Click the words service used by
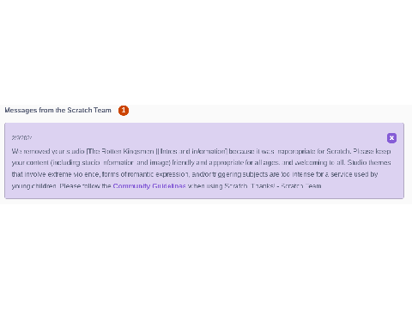The height and width of the screenshot is (309, 412). (x=354, y=174)
